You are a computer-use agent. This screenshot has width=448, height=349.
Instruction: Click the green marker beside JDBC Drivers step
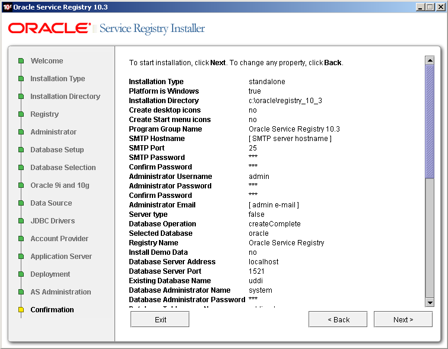pos(21,220)
